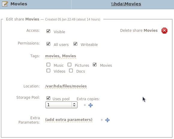Click the red delete share icon
The width and height of the screenshot is (174, 139).
pyautogui.click(x=164, y=31)
